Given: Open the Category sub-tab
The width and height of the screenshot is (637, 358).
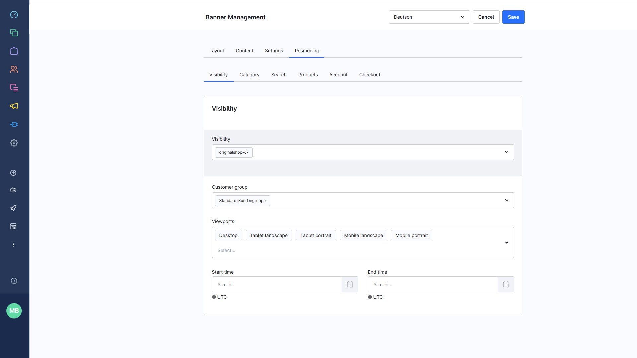Looking at the screenshot, I should pos(249,75).
